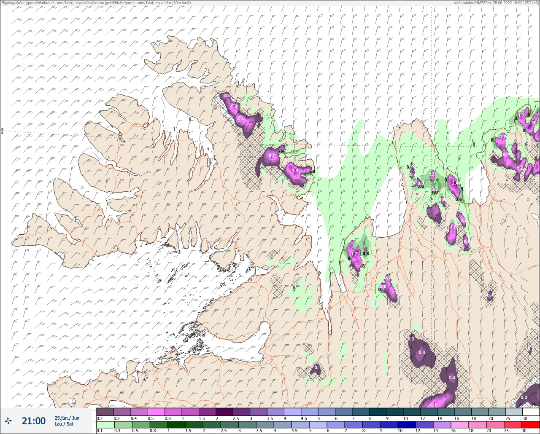Click the '25.jún./ Jun' date label

[x=67, y=418]
